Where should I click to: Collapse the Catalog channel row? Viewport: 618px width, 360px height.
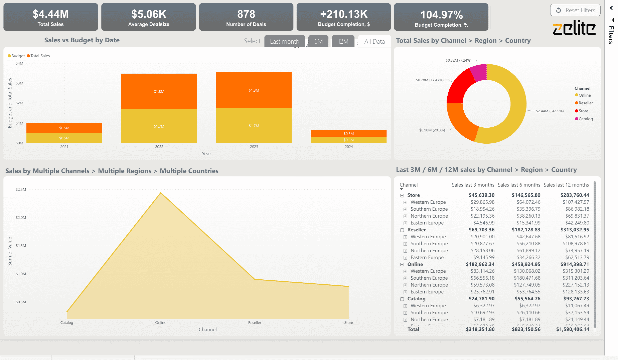[402, 299]
